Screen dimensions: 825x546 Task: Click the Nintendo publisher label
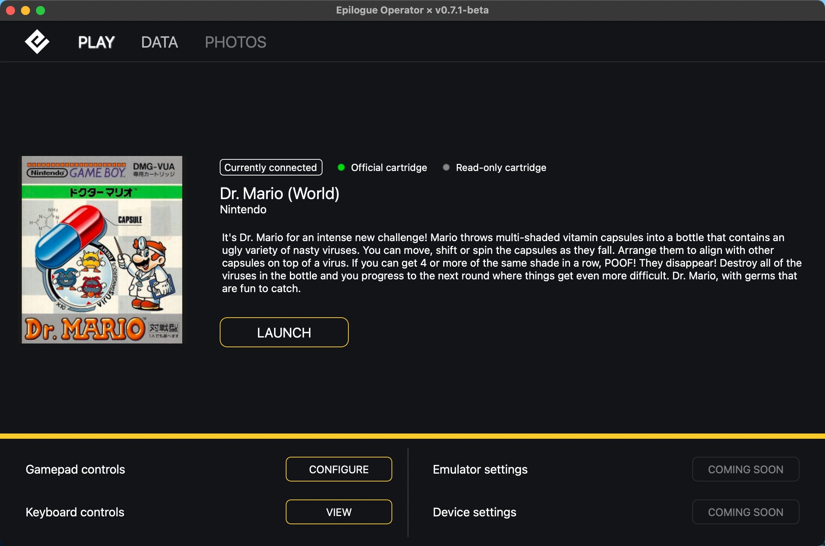243,210
